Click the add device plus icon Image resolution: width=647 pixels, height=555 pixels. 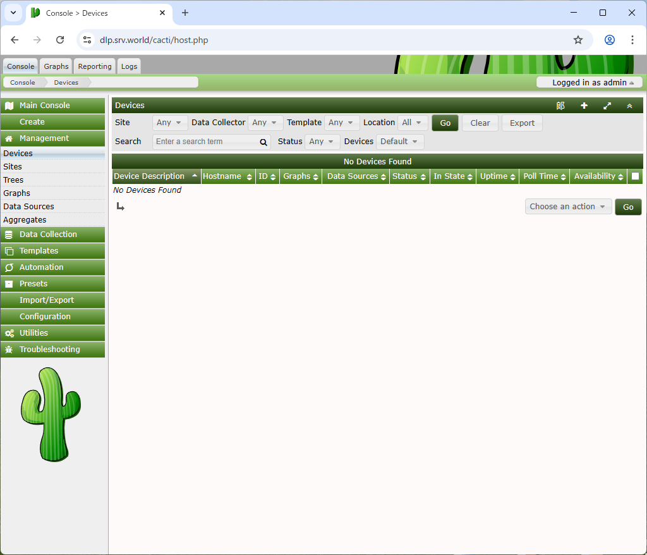click(x=584, y=106)
